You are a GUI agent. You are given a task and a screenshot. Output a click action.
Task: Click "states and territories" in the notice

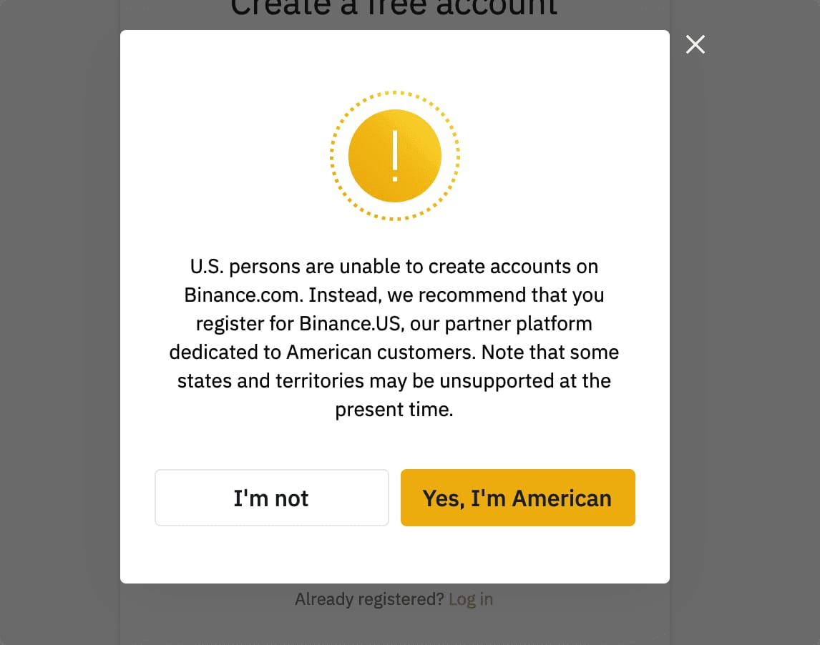coord(271,381)
